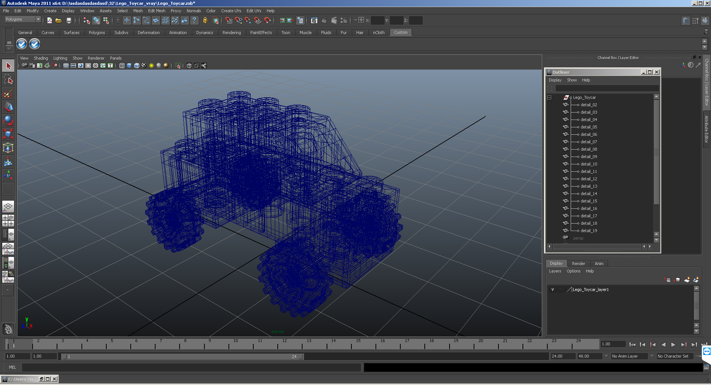Image resolution: width=711 pixels, height=385 pixels.
Task: Create layer from selected objects icon
Action: pos(696,280)
